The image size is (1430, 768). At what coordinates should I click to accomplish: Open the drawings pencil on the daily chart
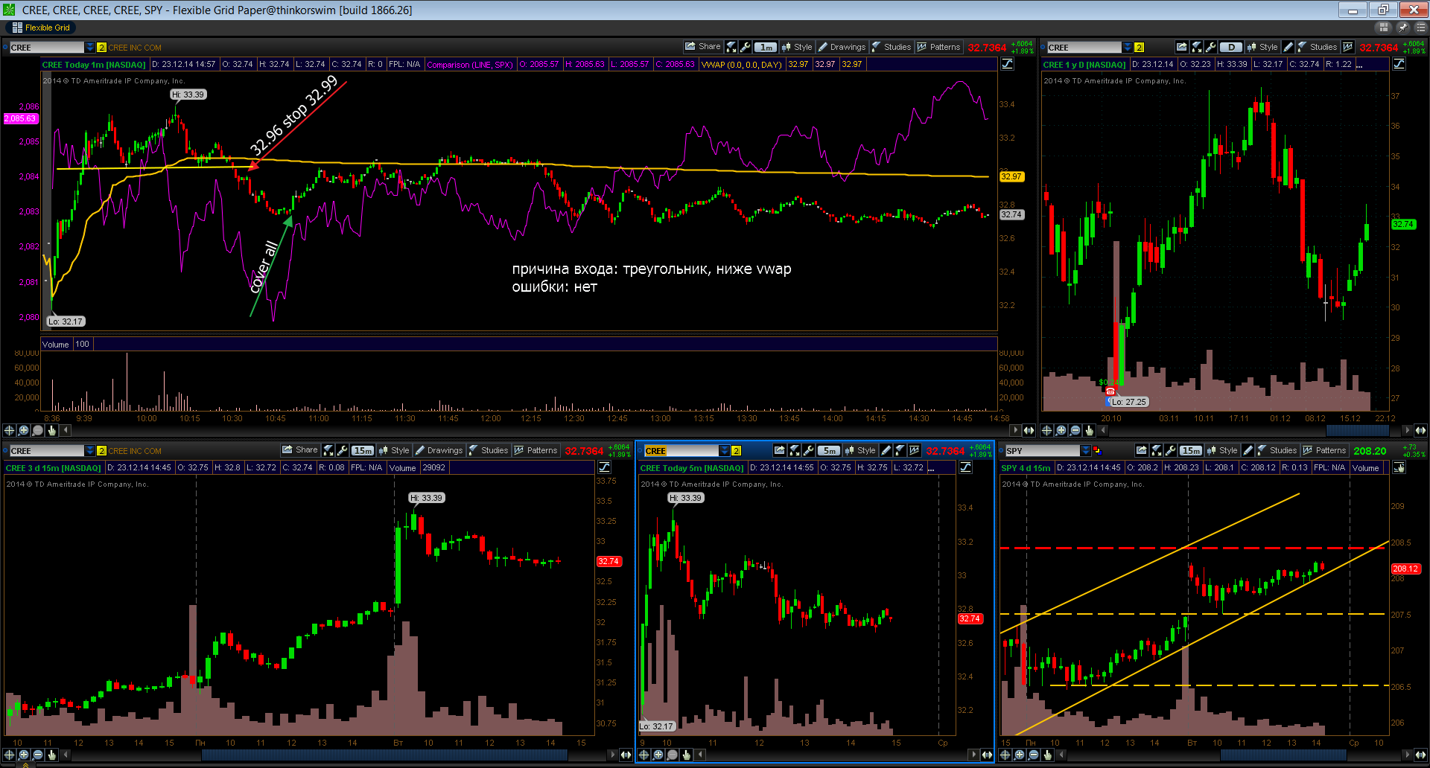pyautogui.click(x=1288, y=47)
